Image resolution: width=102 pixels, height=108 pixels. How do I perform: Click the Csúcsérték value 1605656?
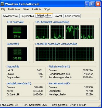pyautogui.click(x=37, y=94)
